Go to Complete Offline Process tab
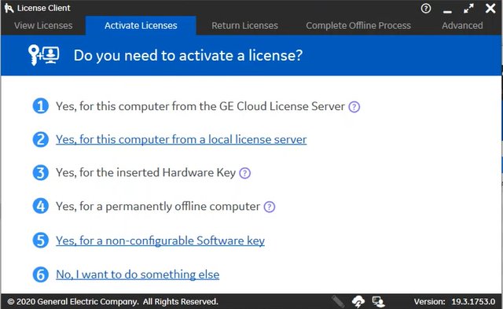 tap(358, 25)
